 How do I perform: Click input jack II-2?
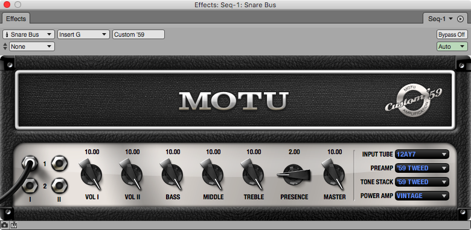(59, 185)
